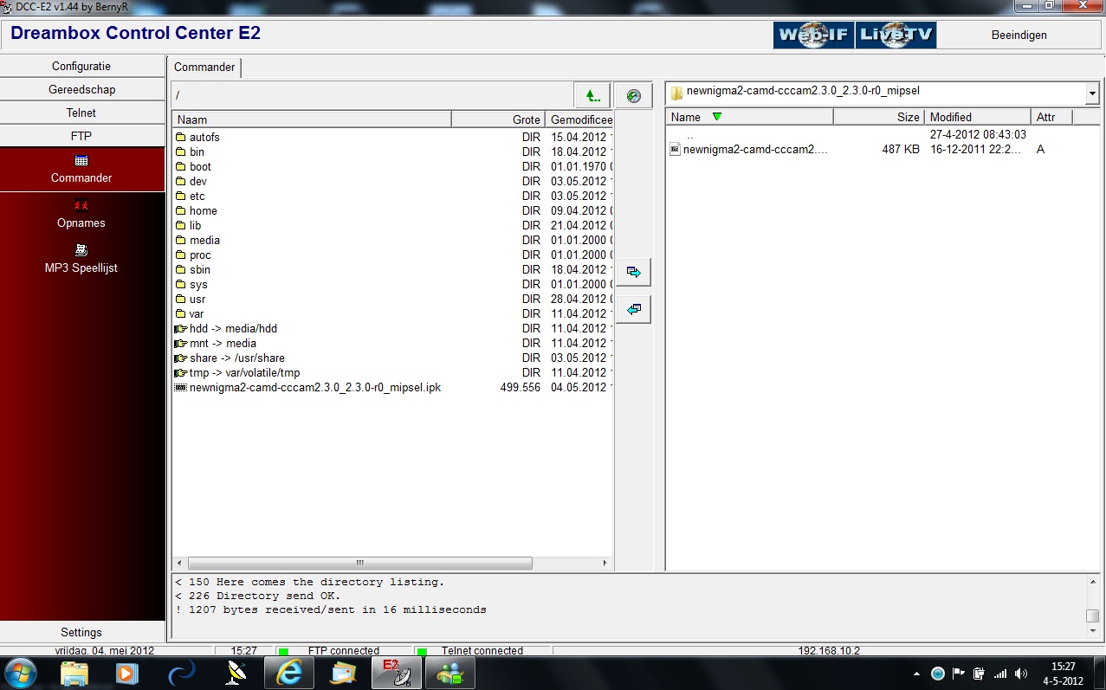Open the Windows Start menu

(x=21, y=673)
